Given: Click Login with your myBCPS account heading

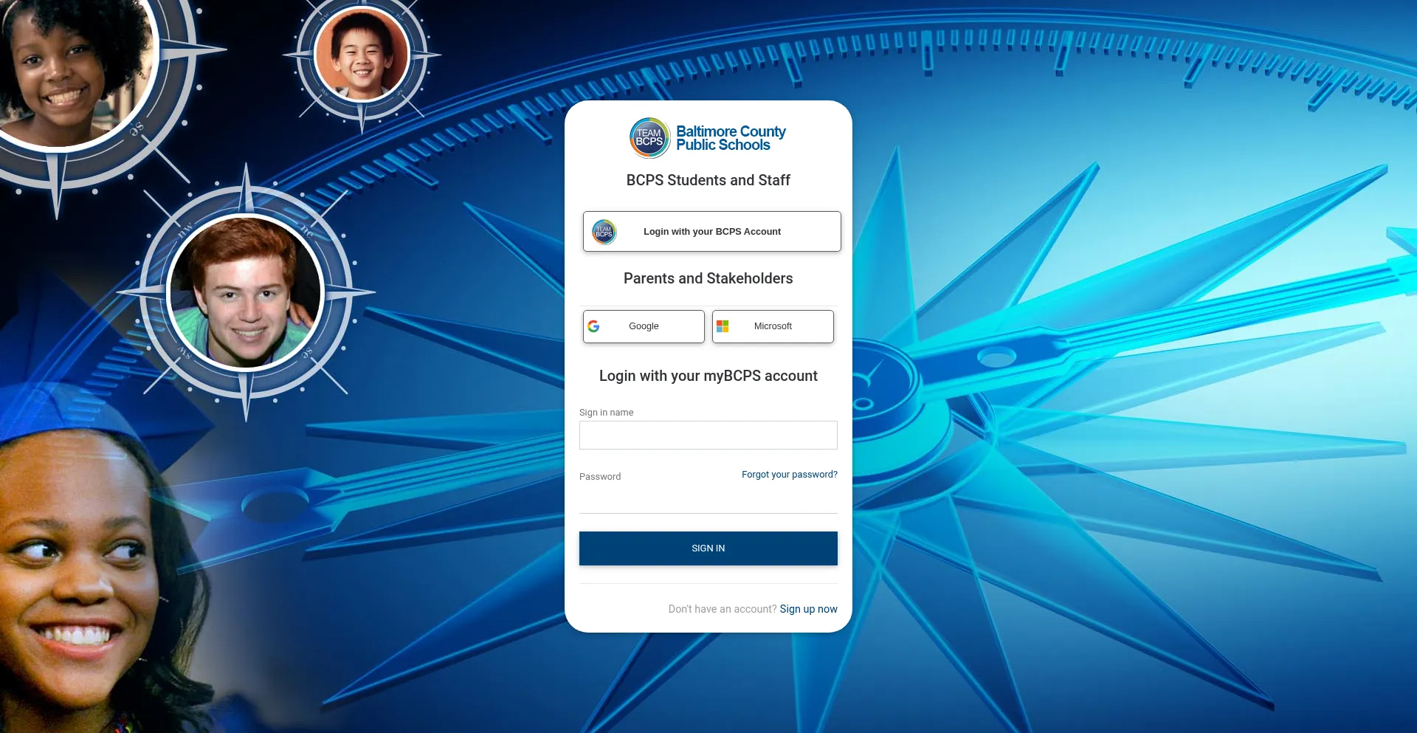Looking at the screenshot, I should pyautogui.click(x=708, y=376).
